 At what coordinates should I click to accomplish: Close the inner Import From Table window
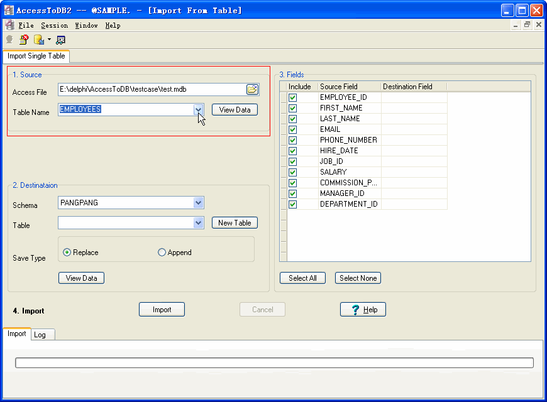click(539, 24)
